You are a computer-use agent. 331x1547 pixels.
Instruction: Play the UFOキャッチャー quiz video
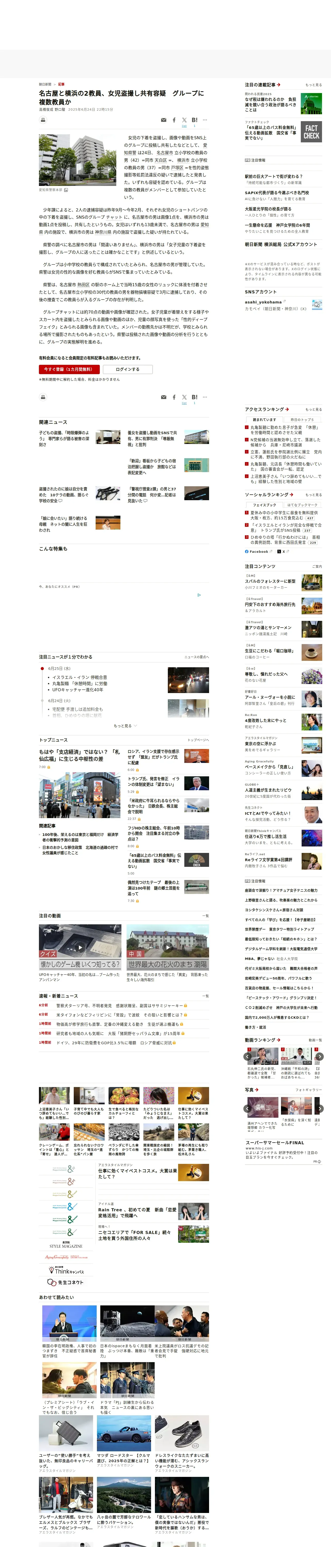[80, 947]
